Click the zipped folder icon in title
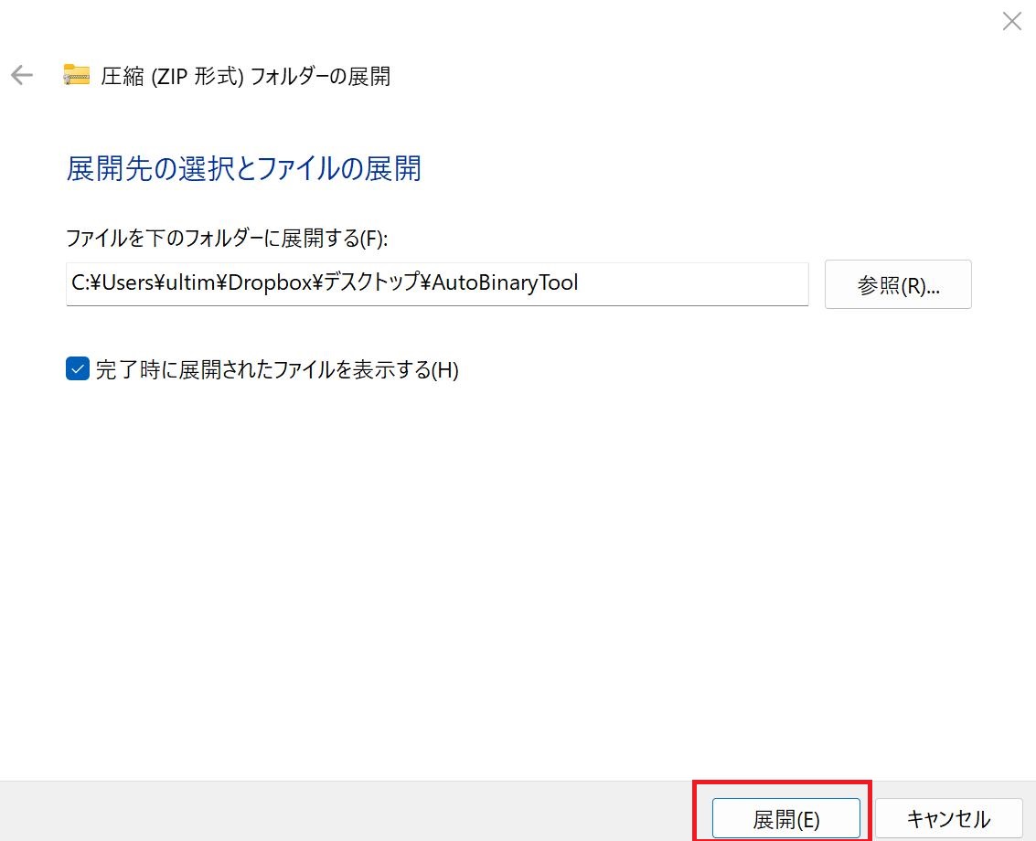The image size is (1036, 841). tap(77, 75)
